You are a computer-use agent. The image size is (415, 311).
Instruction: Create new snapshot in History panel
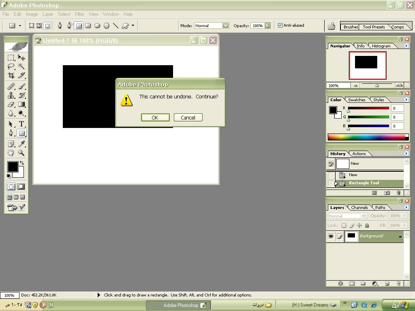click(387, 193)
